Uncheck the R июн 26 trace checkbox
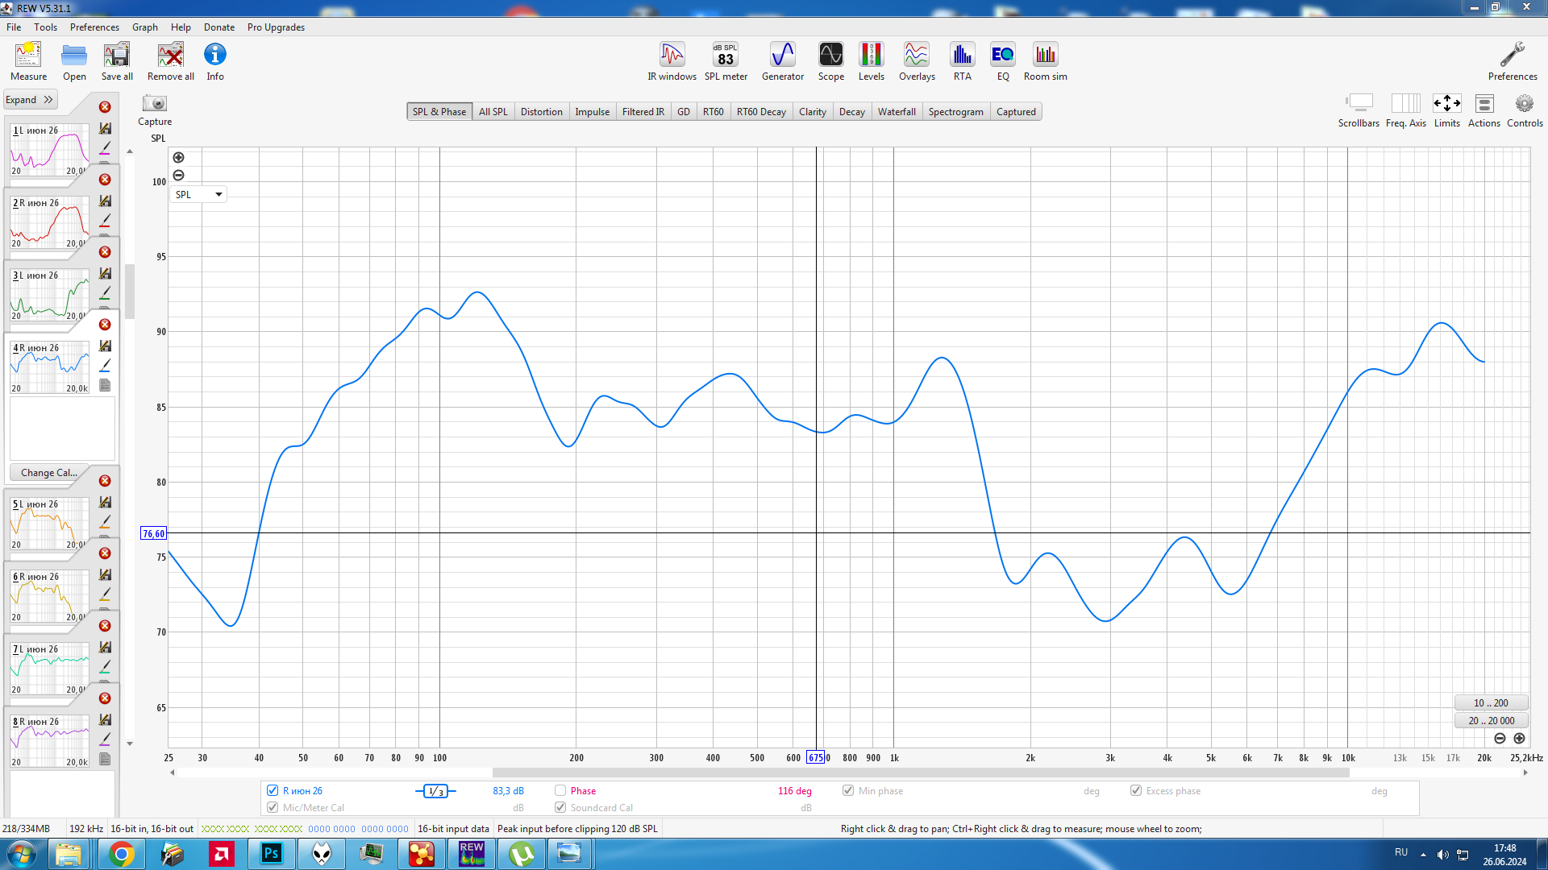This screenshot has width=1548, height=870. coord(273,790)
